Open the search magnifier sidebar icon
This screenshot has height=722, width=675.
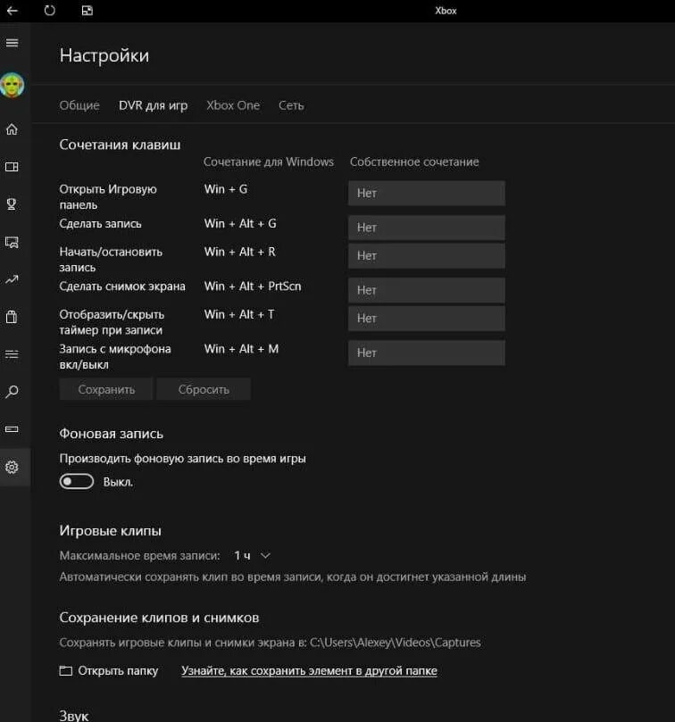tap(12, 392)
